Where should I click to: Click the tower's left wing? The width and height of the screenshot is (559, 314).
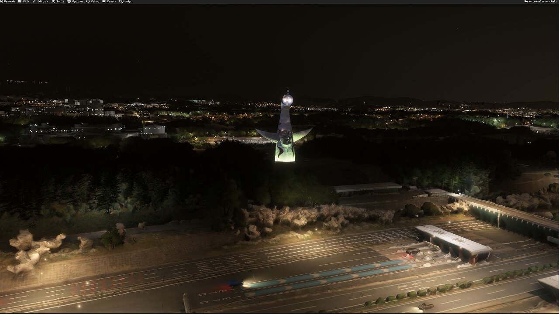267,135
